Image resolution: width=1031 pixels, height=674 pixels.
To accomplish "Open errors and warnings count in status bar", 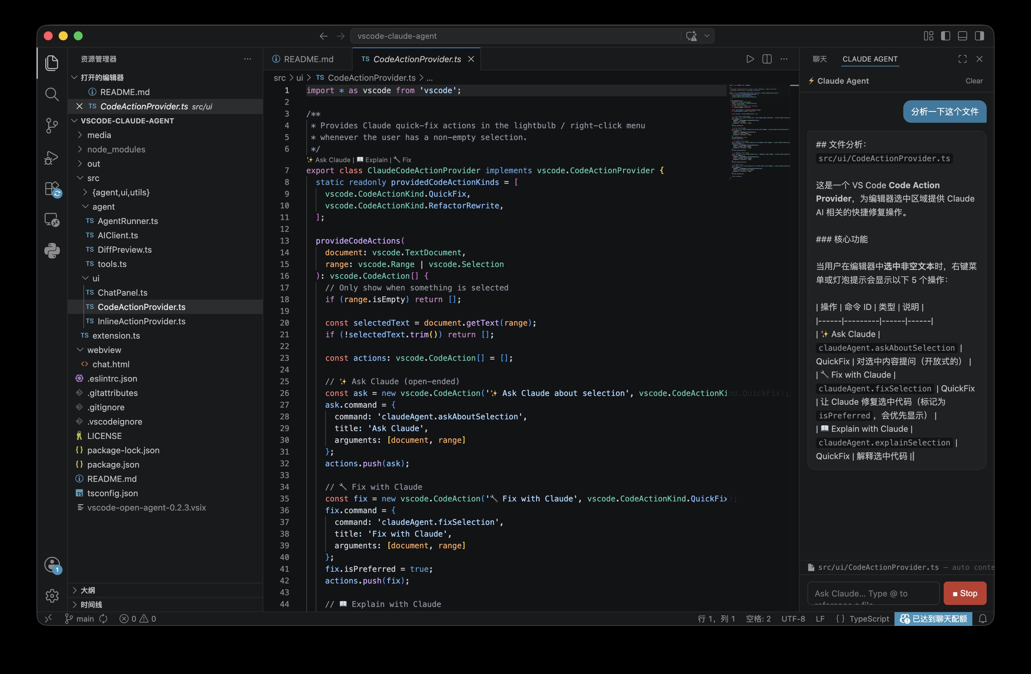I will point(138,619).
